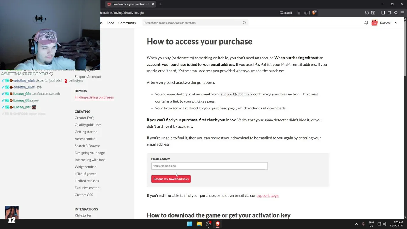Open Search & Browse sidebar link
407x229 pixels.
(x=87, y=146)
